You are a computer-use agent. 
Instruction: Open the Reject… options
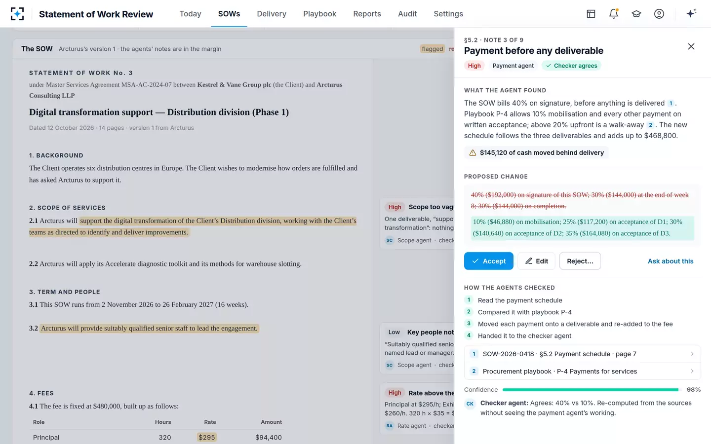point(580,261)
